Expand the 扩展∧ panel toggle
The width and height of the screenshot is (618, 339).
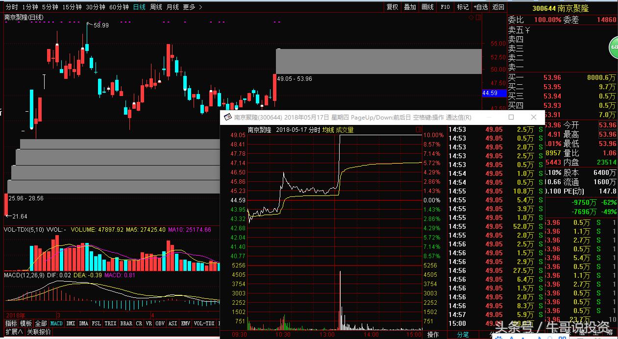point(14,332)
